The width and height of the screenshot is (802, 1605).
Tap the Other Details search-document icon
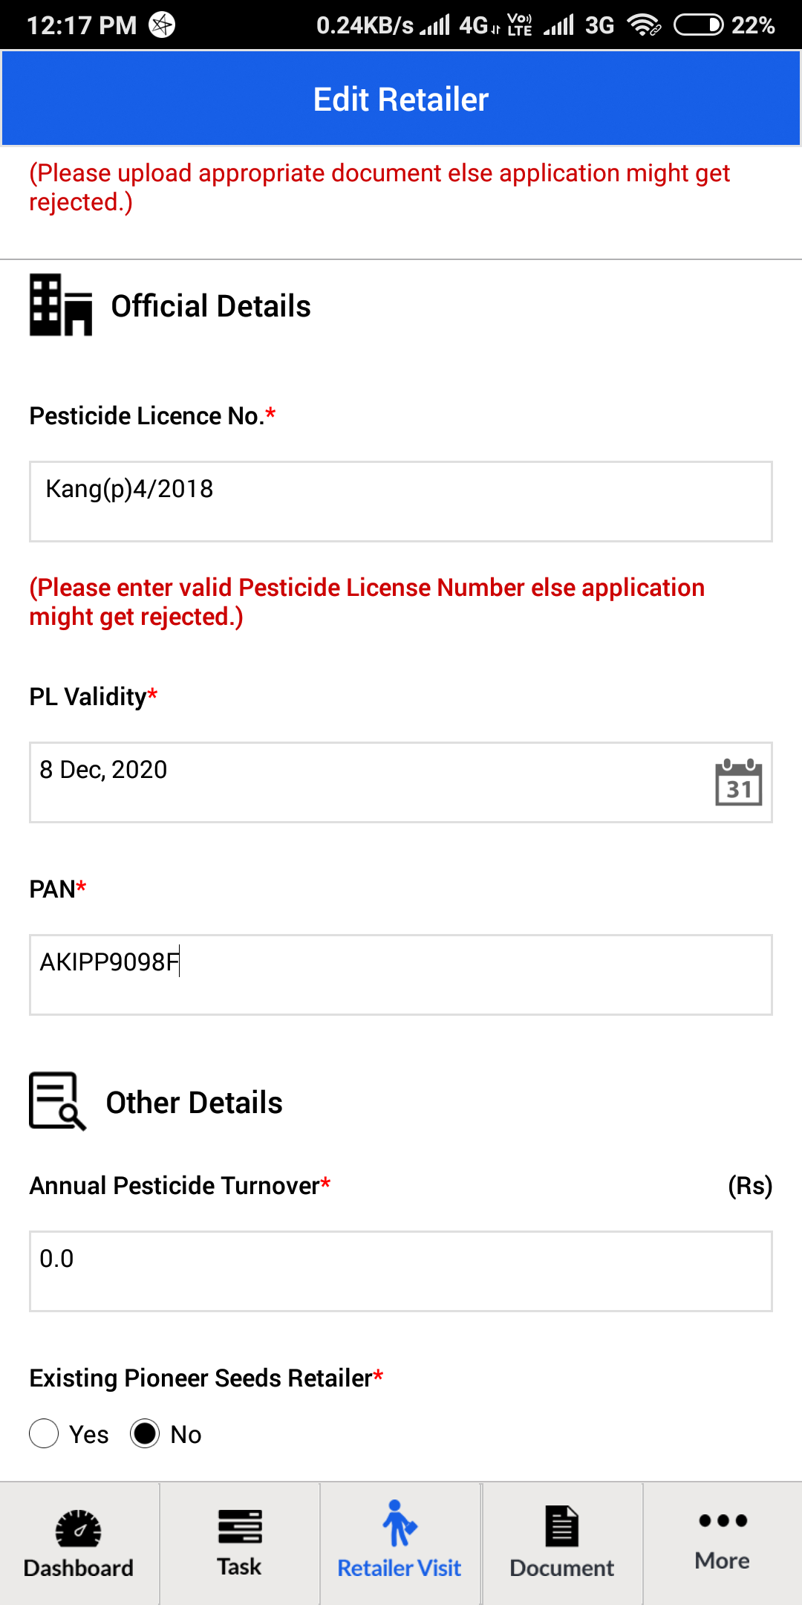pos(58,1101)
